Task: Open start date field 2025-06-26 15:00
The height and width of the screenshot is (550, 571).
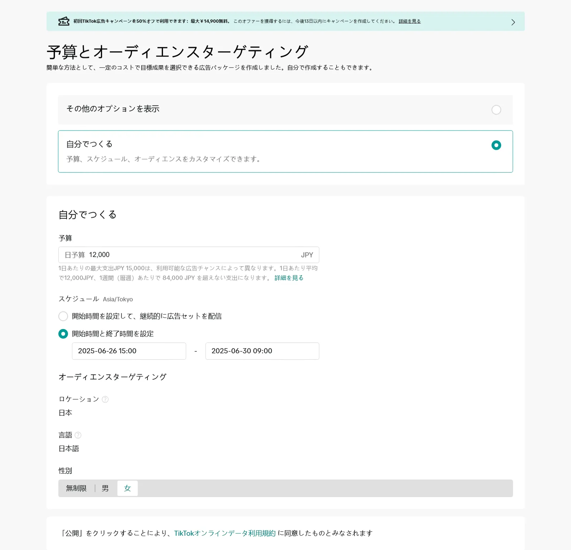Action: tap(129, 351)
